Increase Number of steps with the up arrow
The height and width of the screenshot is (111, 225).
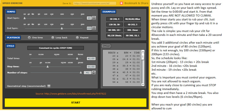[94, 72]
